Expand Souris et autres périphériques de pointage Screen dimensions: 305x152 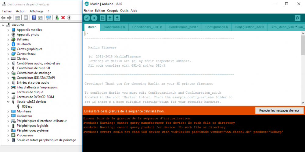[x=8, y=140]
